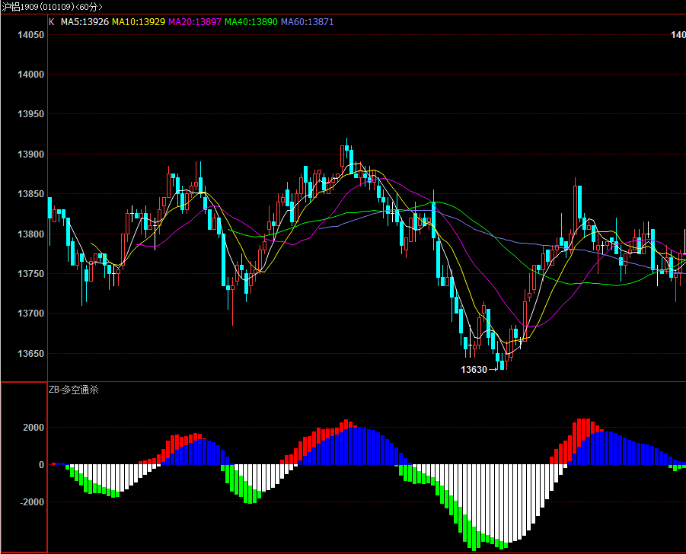Select the MA5:13926 indicator label
Image resolution: width=686 pixels, height=554 pixels.
[x=85, y=22]
